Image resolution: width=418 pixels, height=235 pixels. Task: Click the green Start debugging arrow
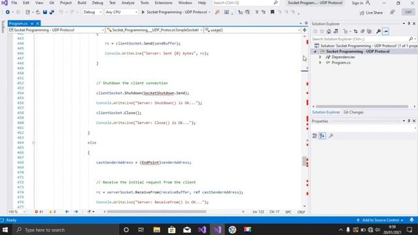[x=143, y=12]
